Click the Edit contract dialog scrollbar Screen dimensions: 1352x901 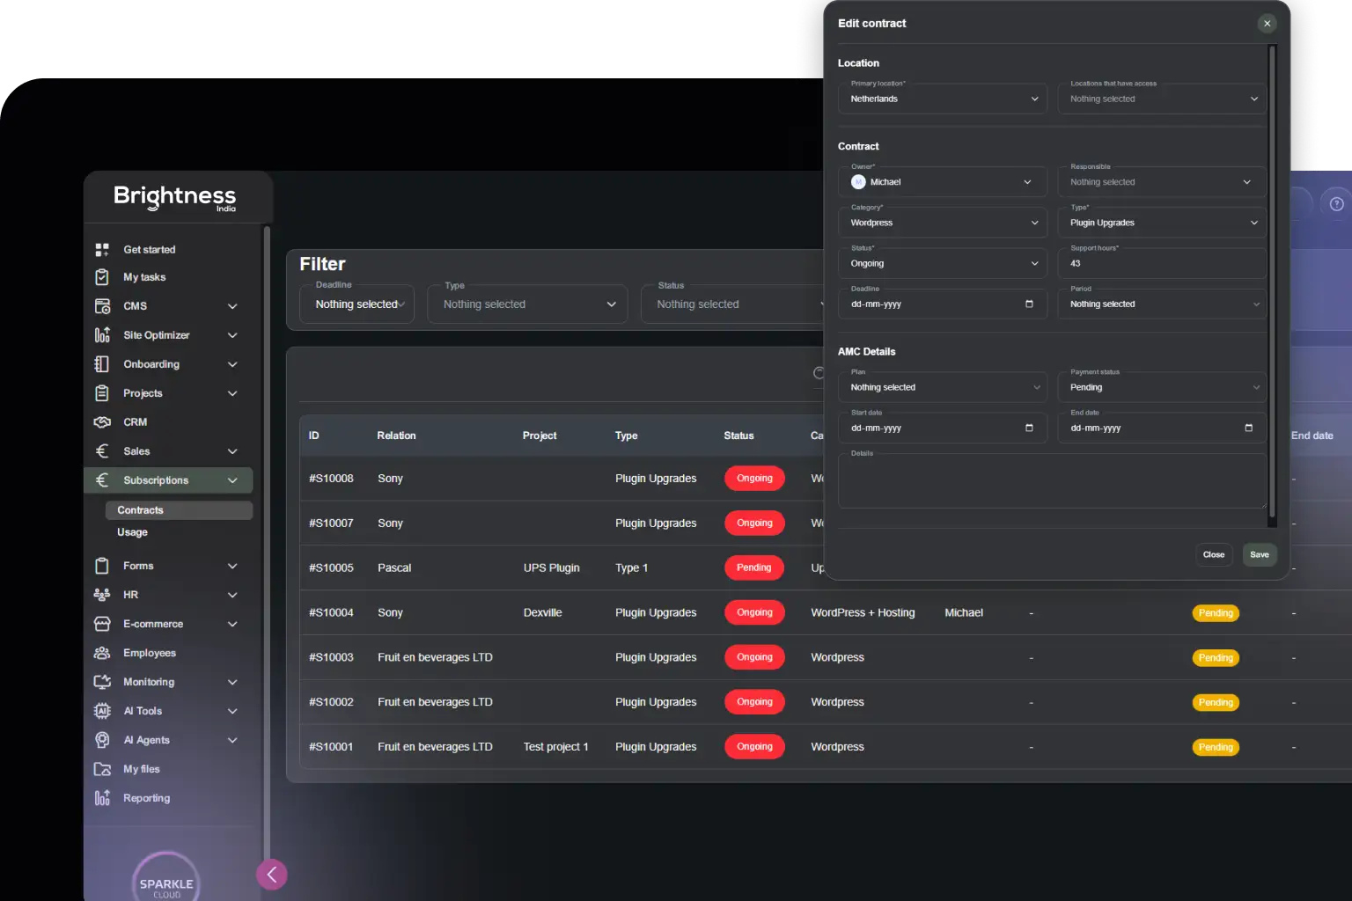1272,282
